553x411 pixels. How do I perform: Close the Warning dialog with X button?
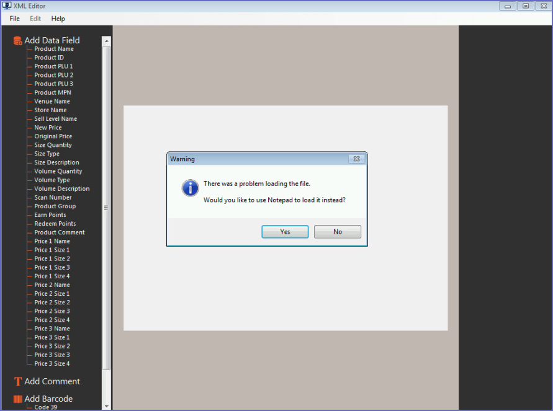[x=356, y=159]
